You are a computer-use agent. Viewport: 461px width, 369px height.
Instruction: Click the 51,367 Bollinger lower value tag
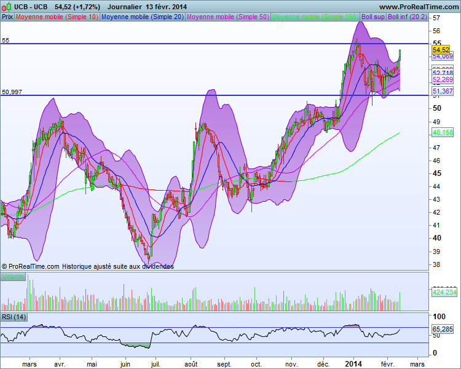coord(443,91)
